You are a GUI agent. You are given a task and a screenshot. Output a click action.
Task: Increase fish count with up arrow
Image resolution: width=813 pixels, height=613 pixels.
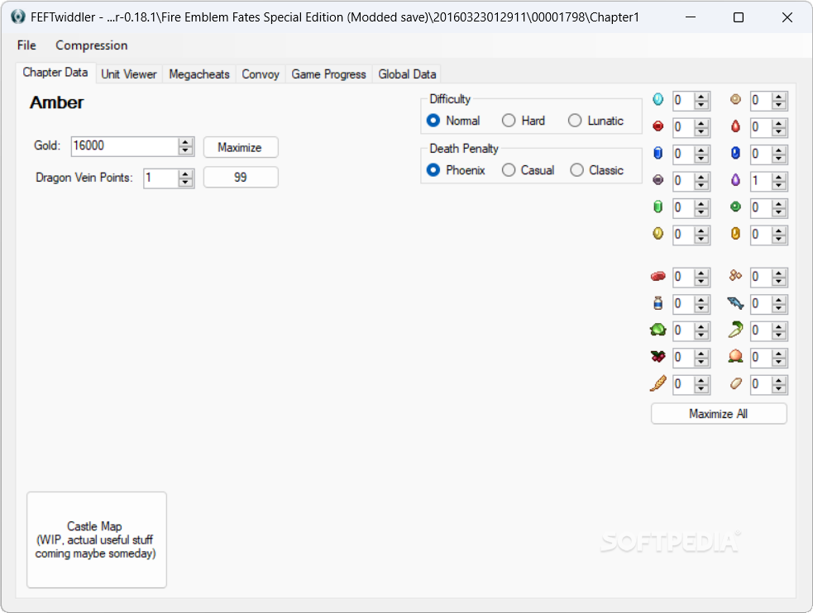click(x=778, y=300)
